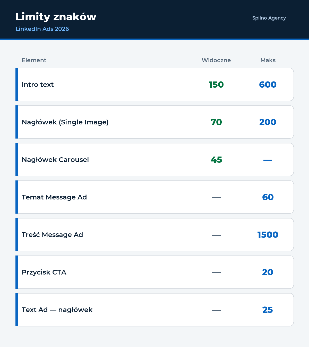Click max value 200 for Single Image headline
The width and height of the screenshot is (309, 347).
pos(268,122)
